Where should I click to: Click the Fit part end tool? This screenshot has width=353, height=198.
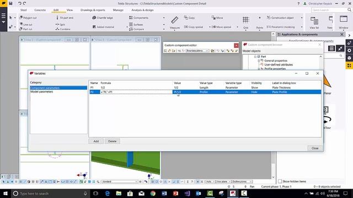[x=65, y=18]
